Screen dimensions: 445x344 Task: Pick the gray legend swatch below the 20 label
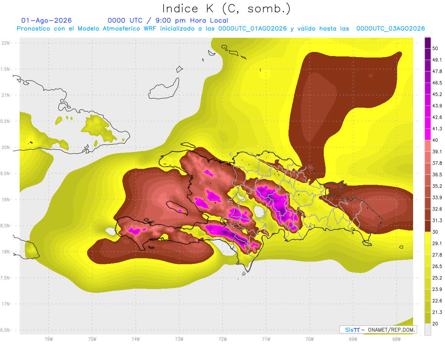[x=428, y=330]
